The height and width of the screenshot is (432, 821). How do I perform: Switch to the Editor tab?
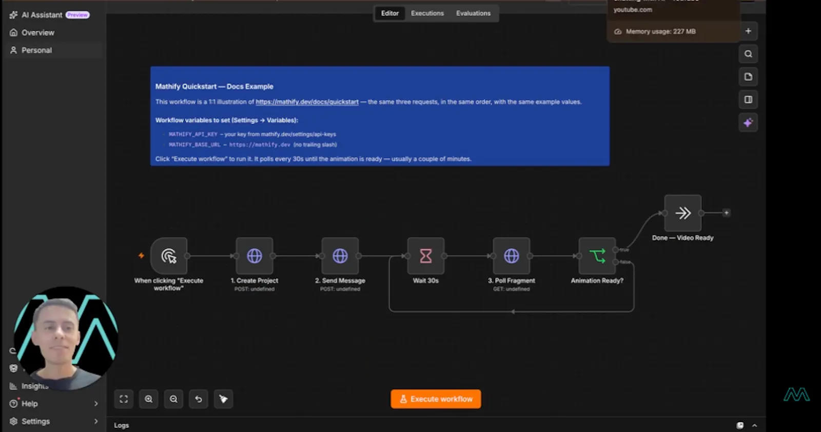[389, 13]
